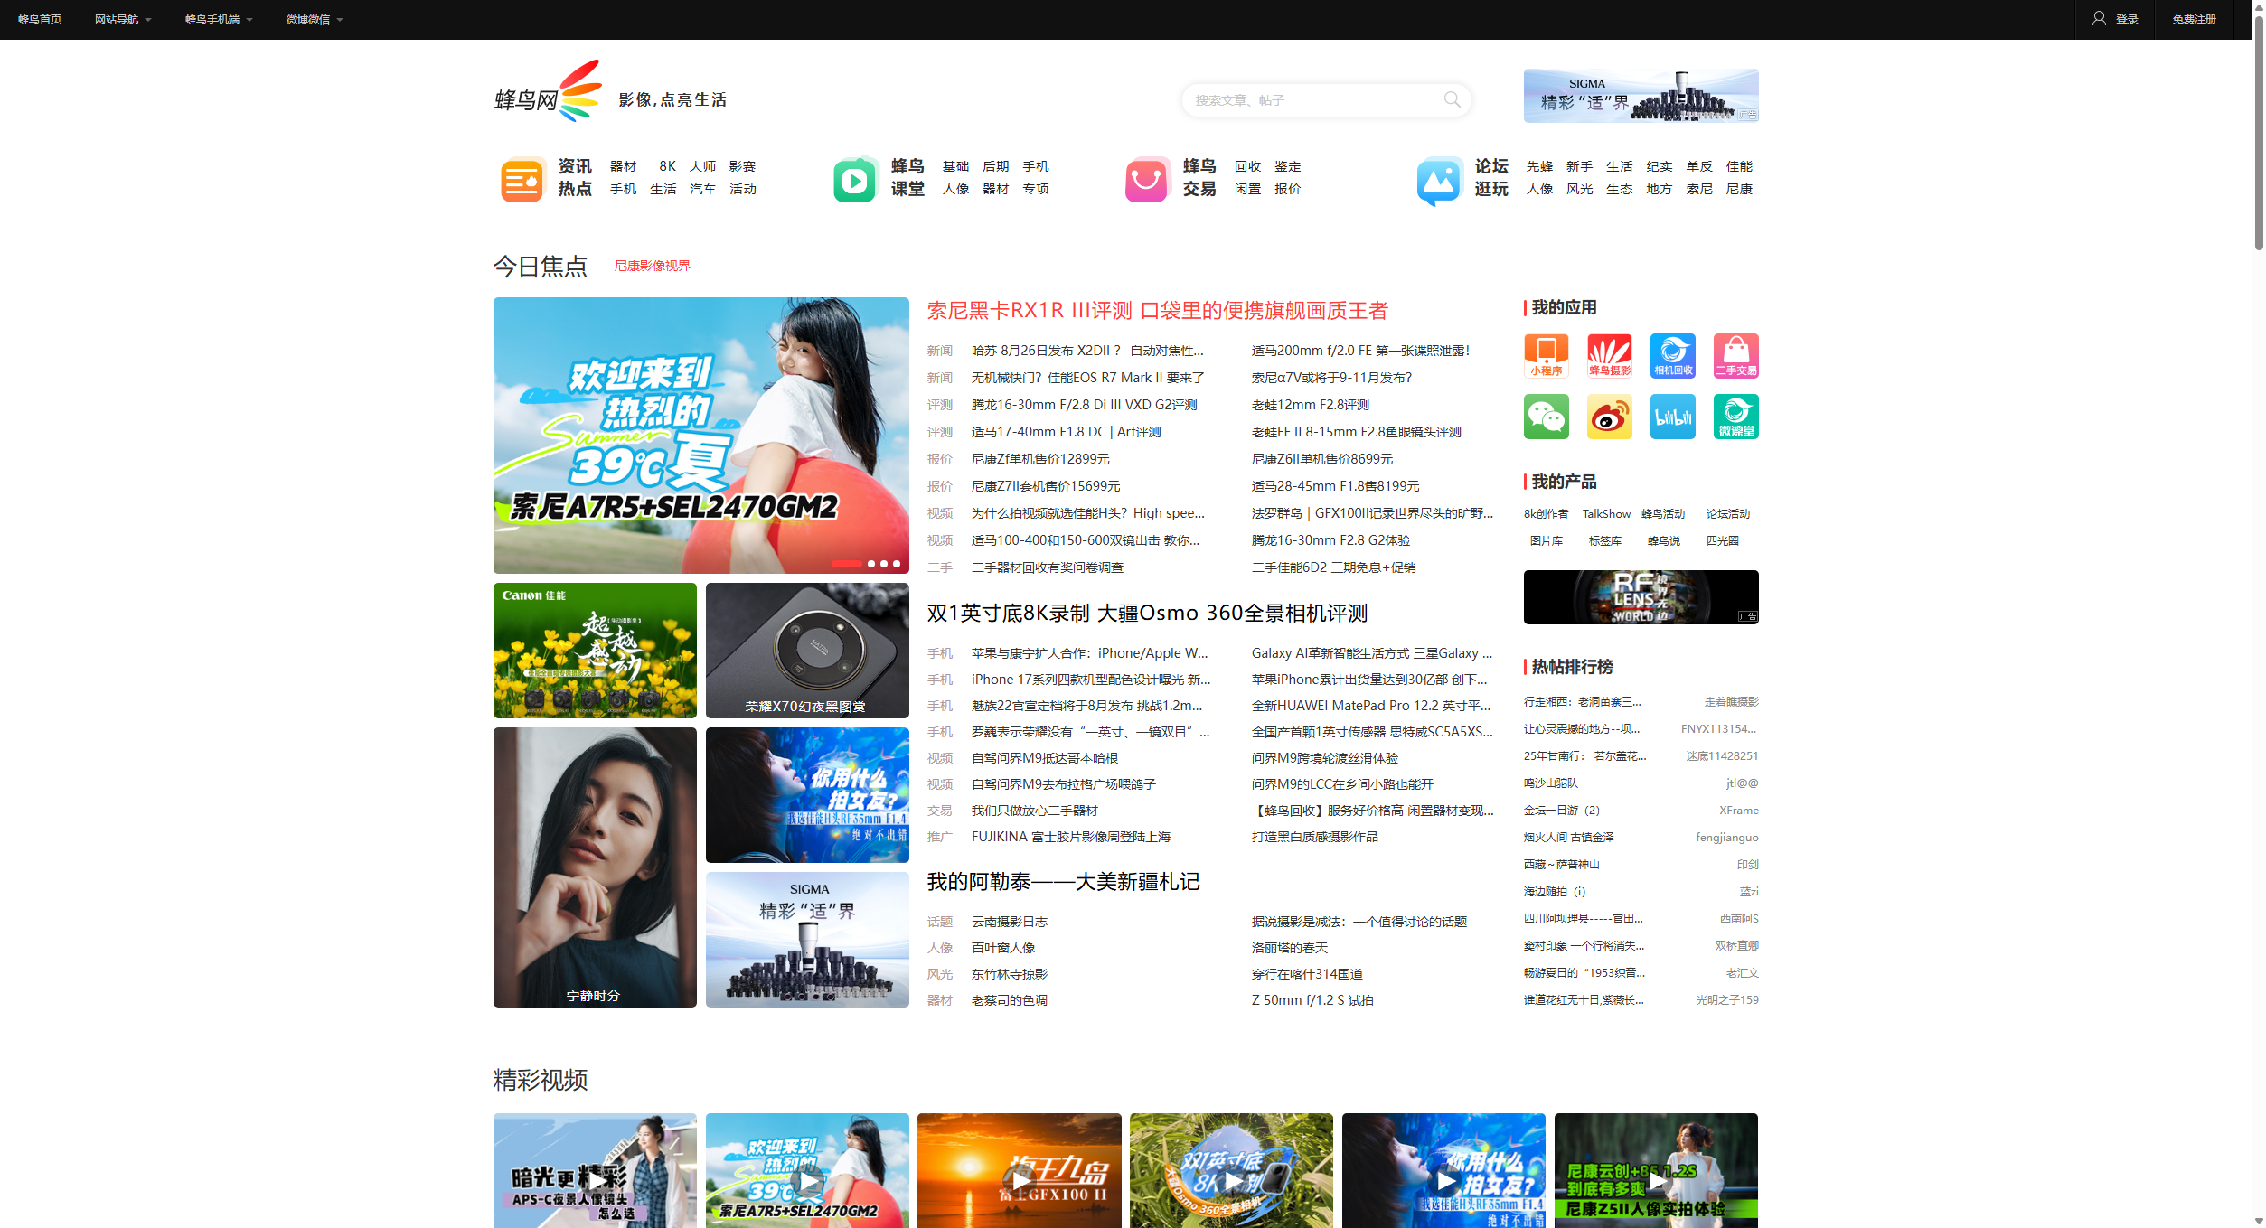Open article 二手器材回收有奖问卷调查

1047,567
